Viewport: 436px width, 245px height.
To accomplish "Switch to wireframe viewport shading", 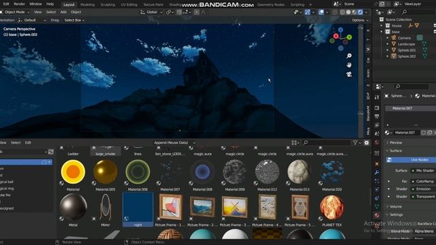I will click(x=342, y=12).
